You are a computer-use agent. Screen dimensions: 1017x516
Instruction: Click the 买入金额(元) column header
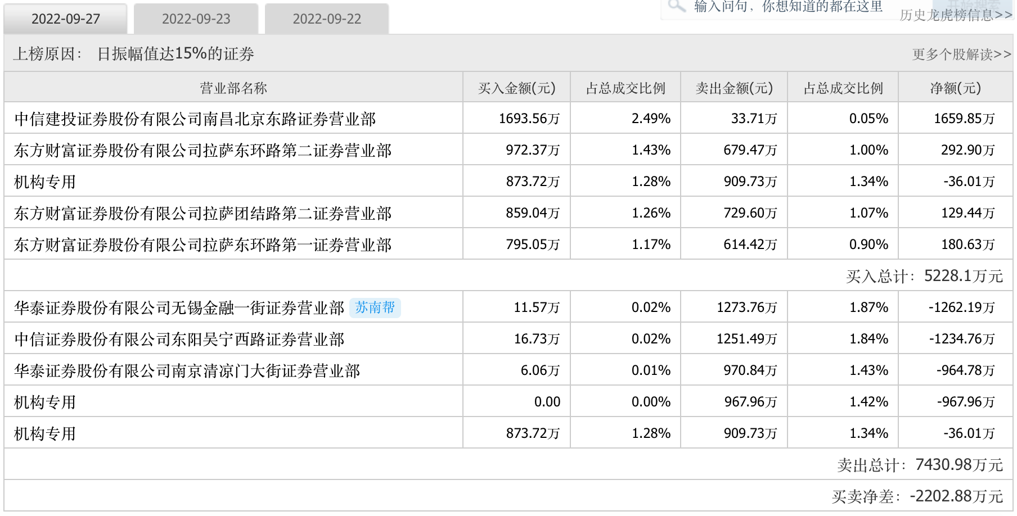tap(516, 88)
